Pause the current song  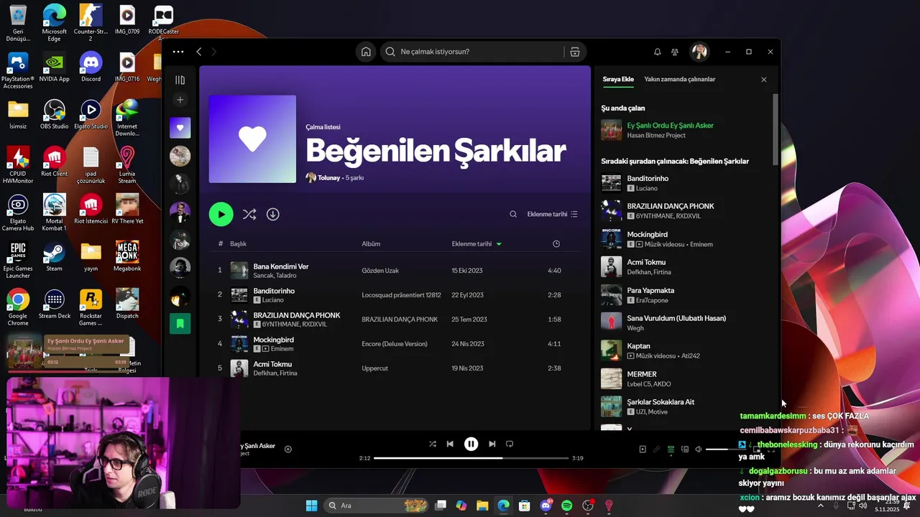471,444
